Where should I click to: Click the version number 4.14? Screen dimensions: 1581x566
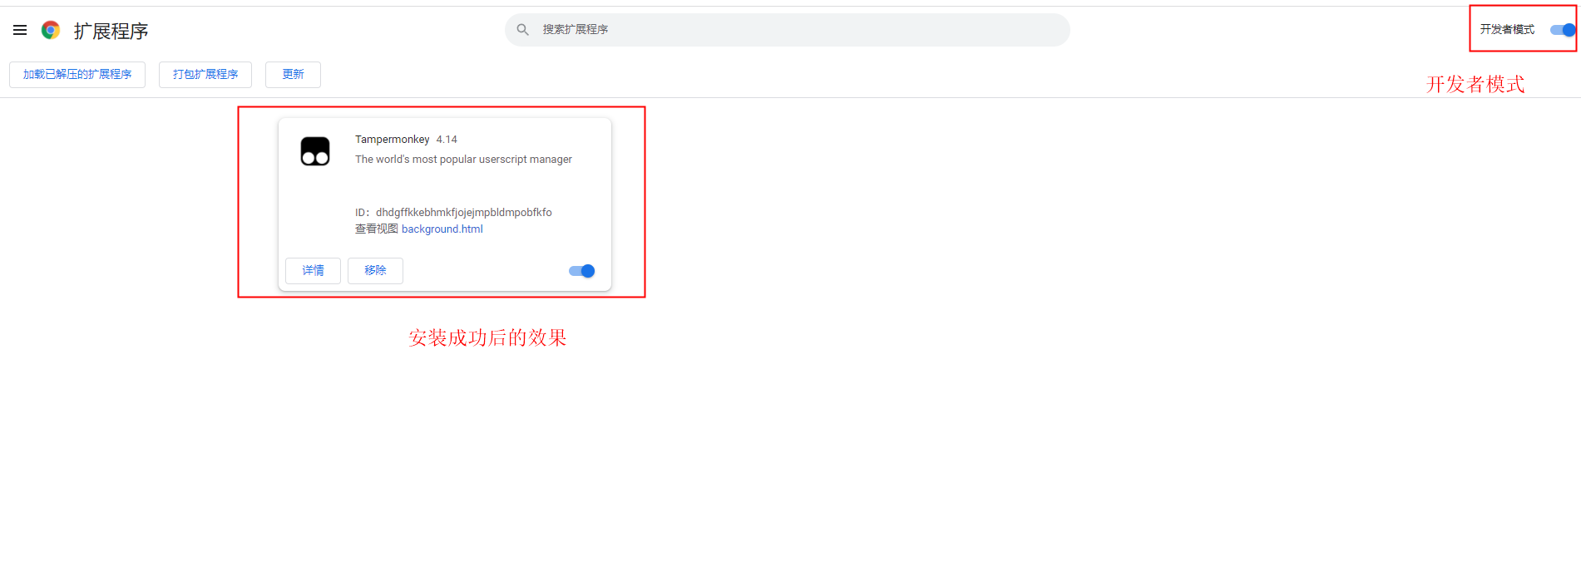click(447, 140)
